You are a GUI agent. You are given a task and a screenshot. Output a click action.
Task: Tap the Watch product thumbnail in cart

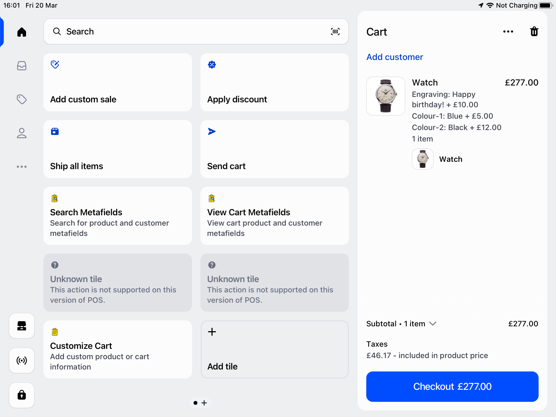386,96
